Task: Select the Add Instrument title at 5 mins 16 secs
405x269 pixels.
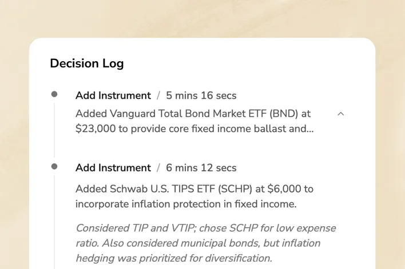Action: tap(113, 95)
